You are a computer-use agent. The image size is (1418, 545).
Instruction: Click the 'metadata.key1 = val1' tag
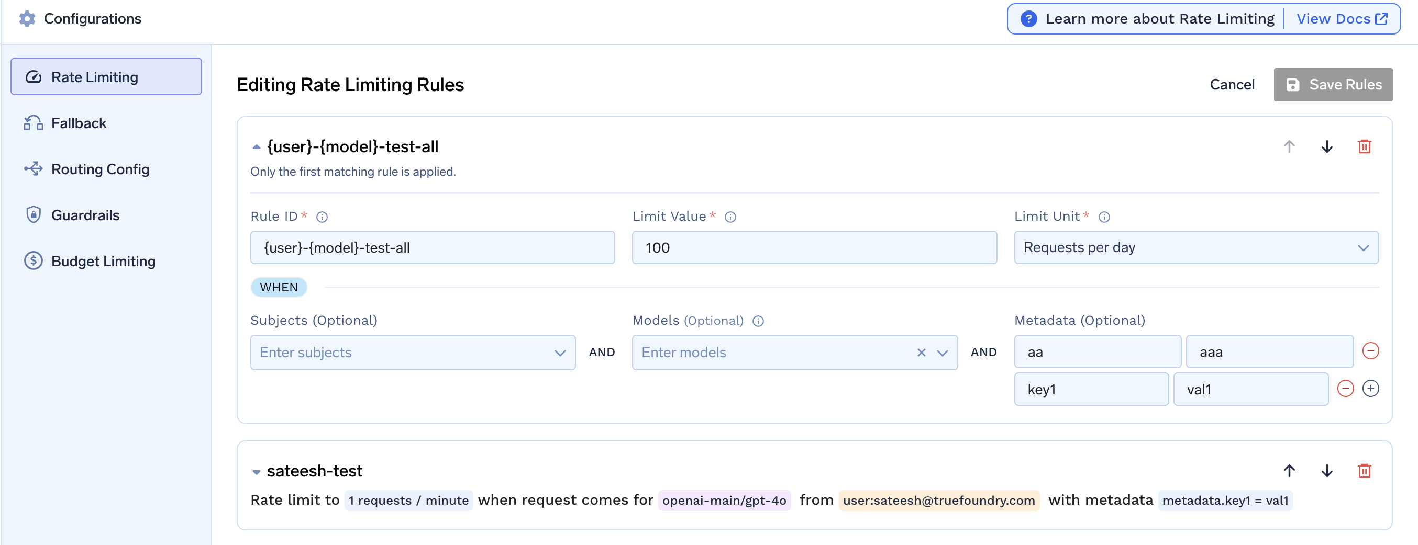[x=1225, y=501]
